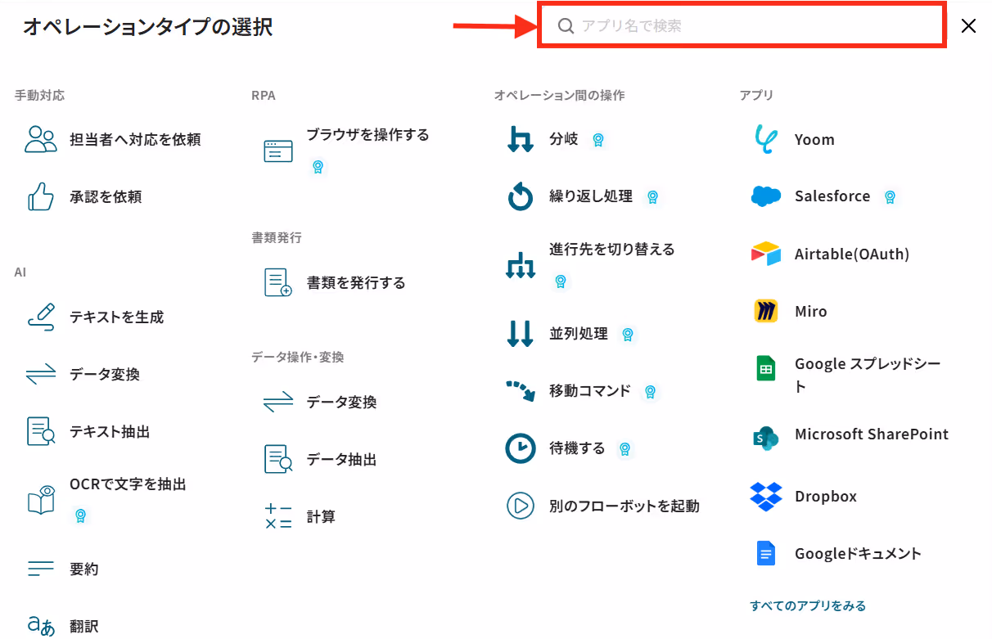Select 書類を発行する text option
This screenshot has width=992, height=639.
[x=356, y=283]
